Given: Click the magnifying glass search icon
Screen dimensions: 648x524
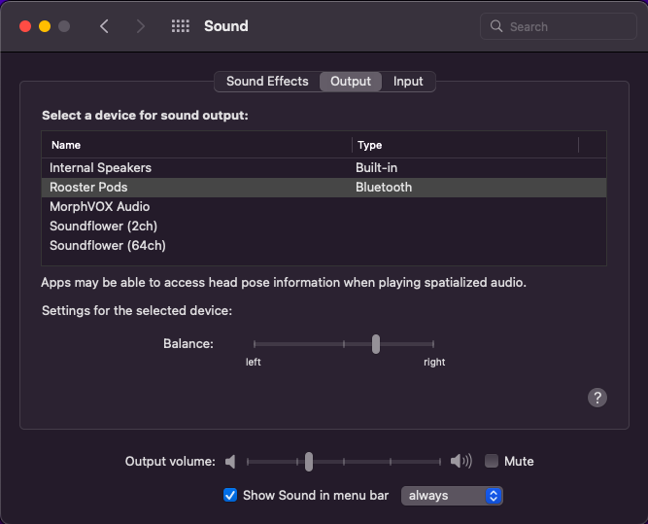Looking at the screenshot, I should 497,26.
